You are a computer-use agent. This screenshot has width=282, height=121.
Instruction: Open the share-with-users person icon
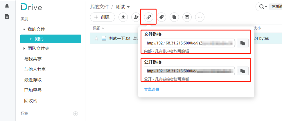(x=136, y=17)
